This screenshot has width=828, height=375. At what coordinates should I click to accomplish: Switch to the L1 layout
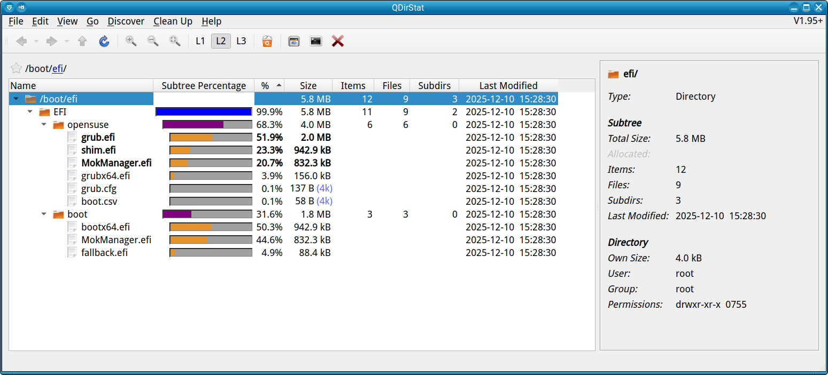click(200, 41)
